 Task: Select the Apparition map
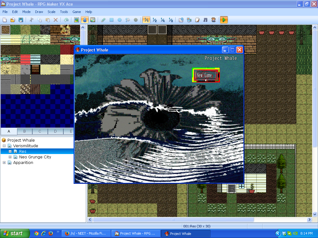click(23, 162)
